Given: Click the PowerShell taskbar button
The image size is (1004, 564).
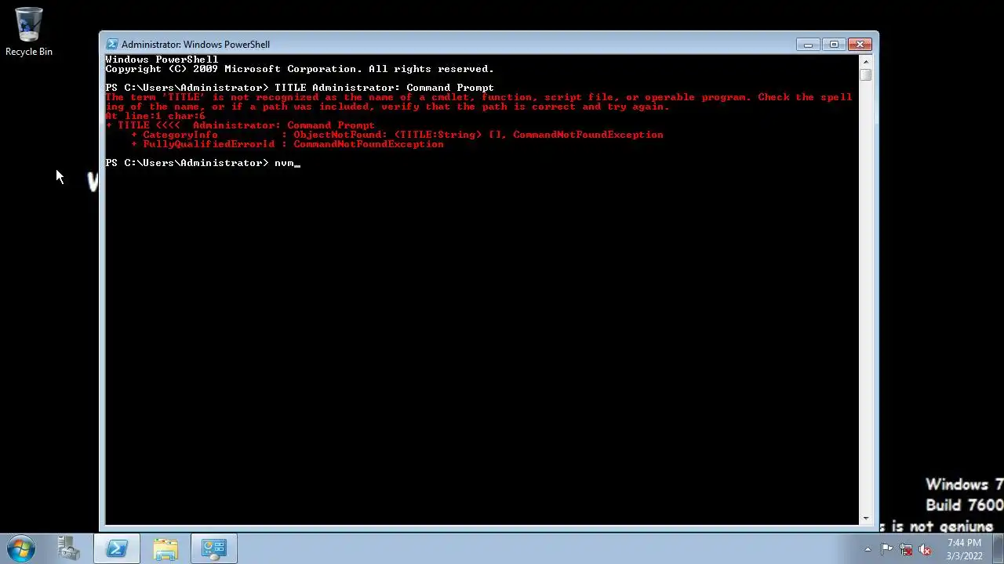Looking at the screenshot, I should coord(117,548).
